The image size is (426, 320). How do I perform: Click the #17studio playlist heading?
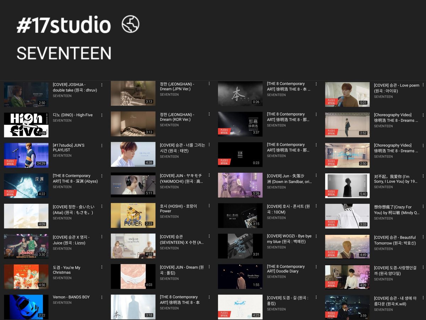tap(64, 25)
